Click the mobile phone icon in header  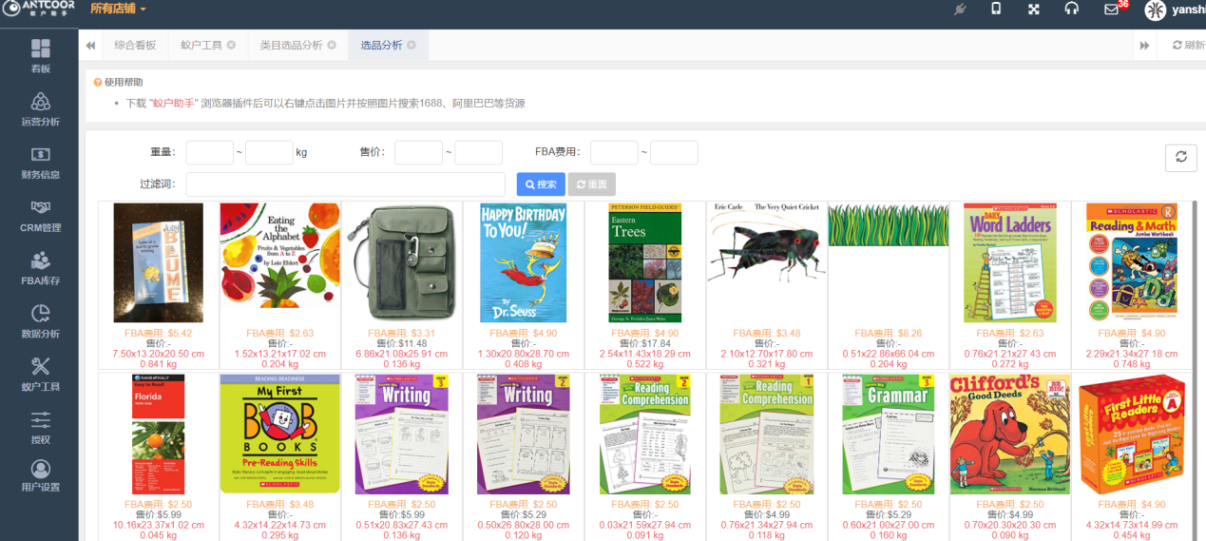(996, 10)
